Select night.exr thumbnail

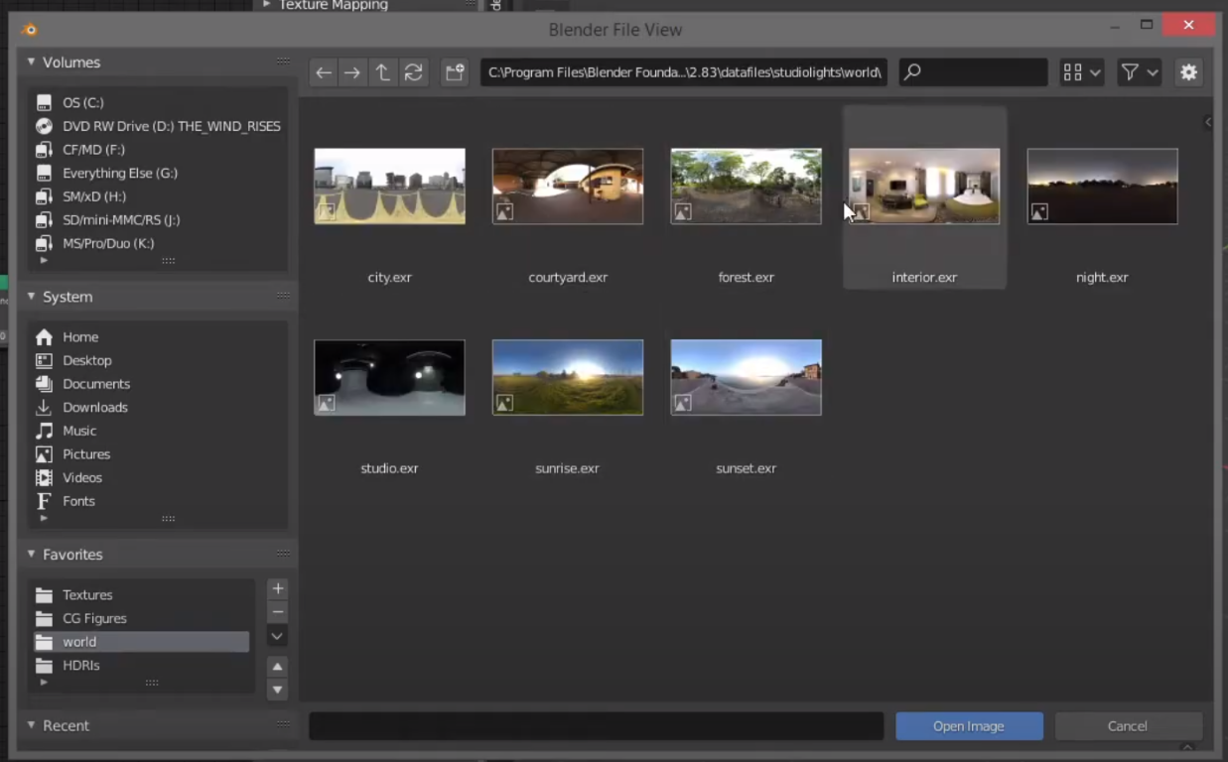(x=1103, y=187)
